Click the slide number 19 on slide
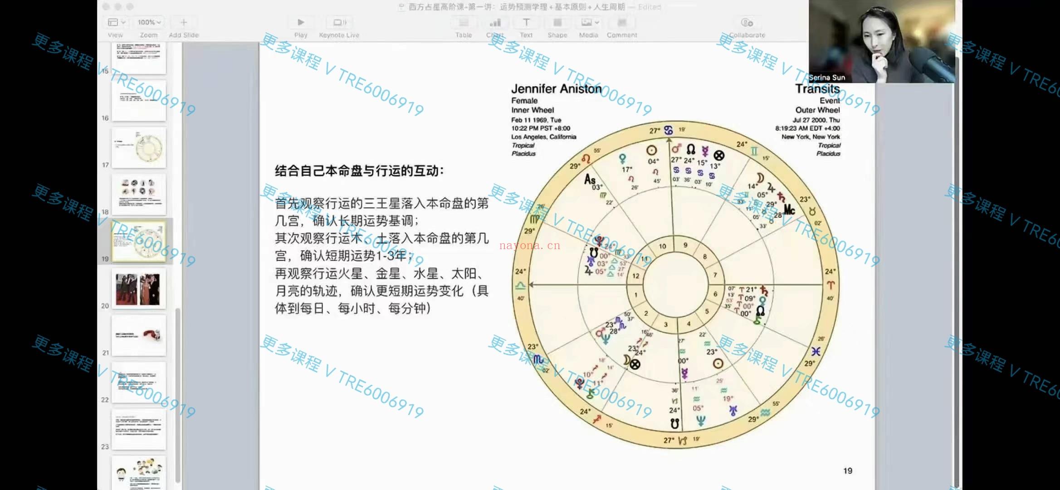The width and height of the screenshot is (1060, 490). [x=848, y=471]
